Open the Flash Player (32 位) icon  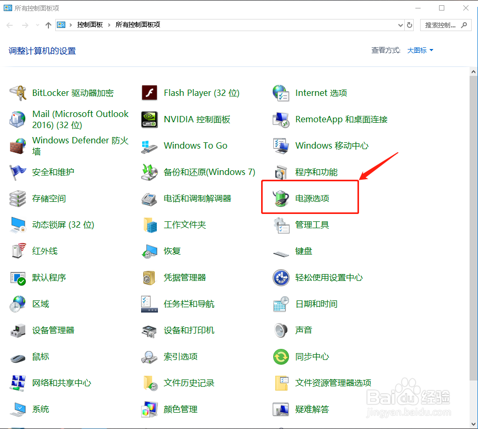click(x=150, y=93)
